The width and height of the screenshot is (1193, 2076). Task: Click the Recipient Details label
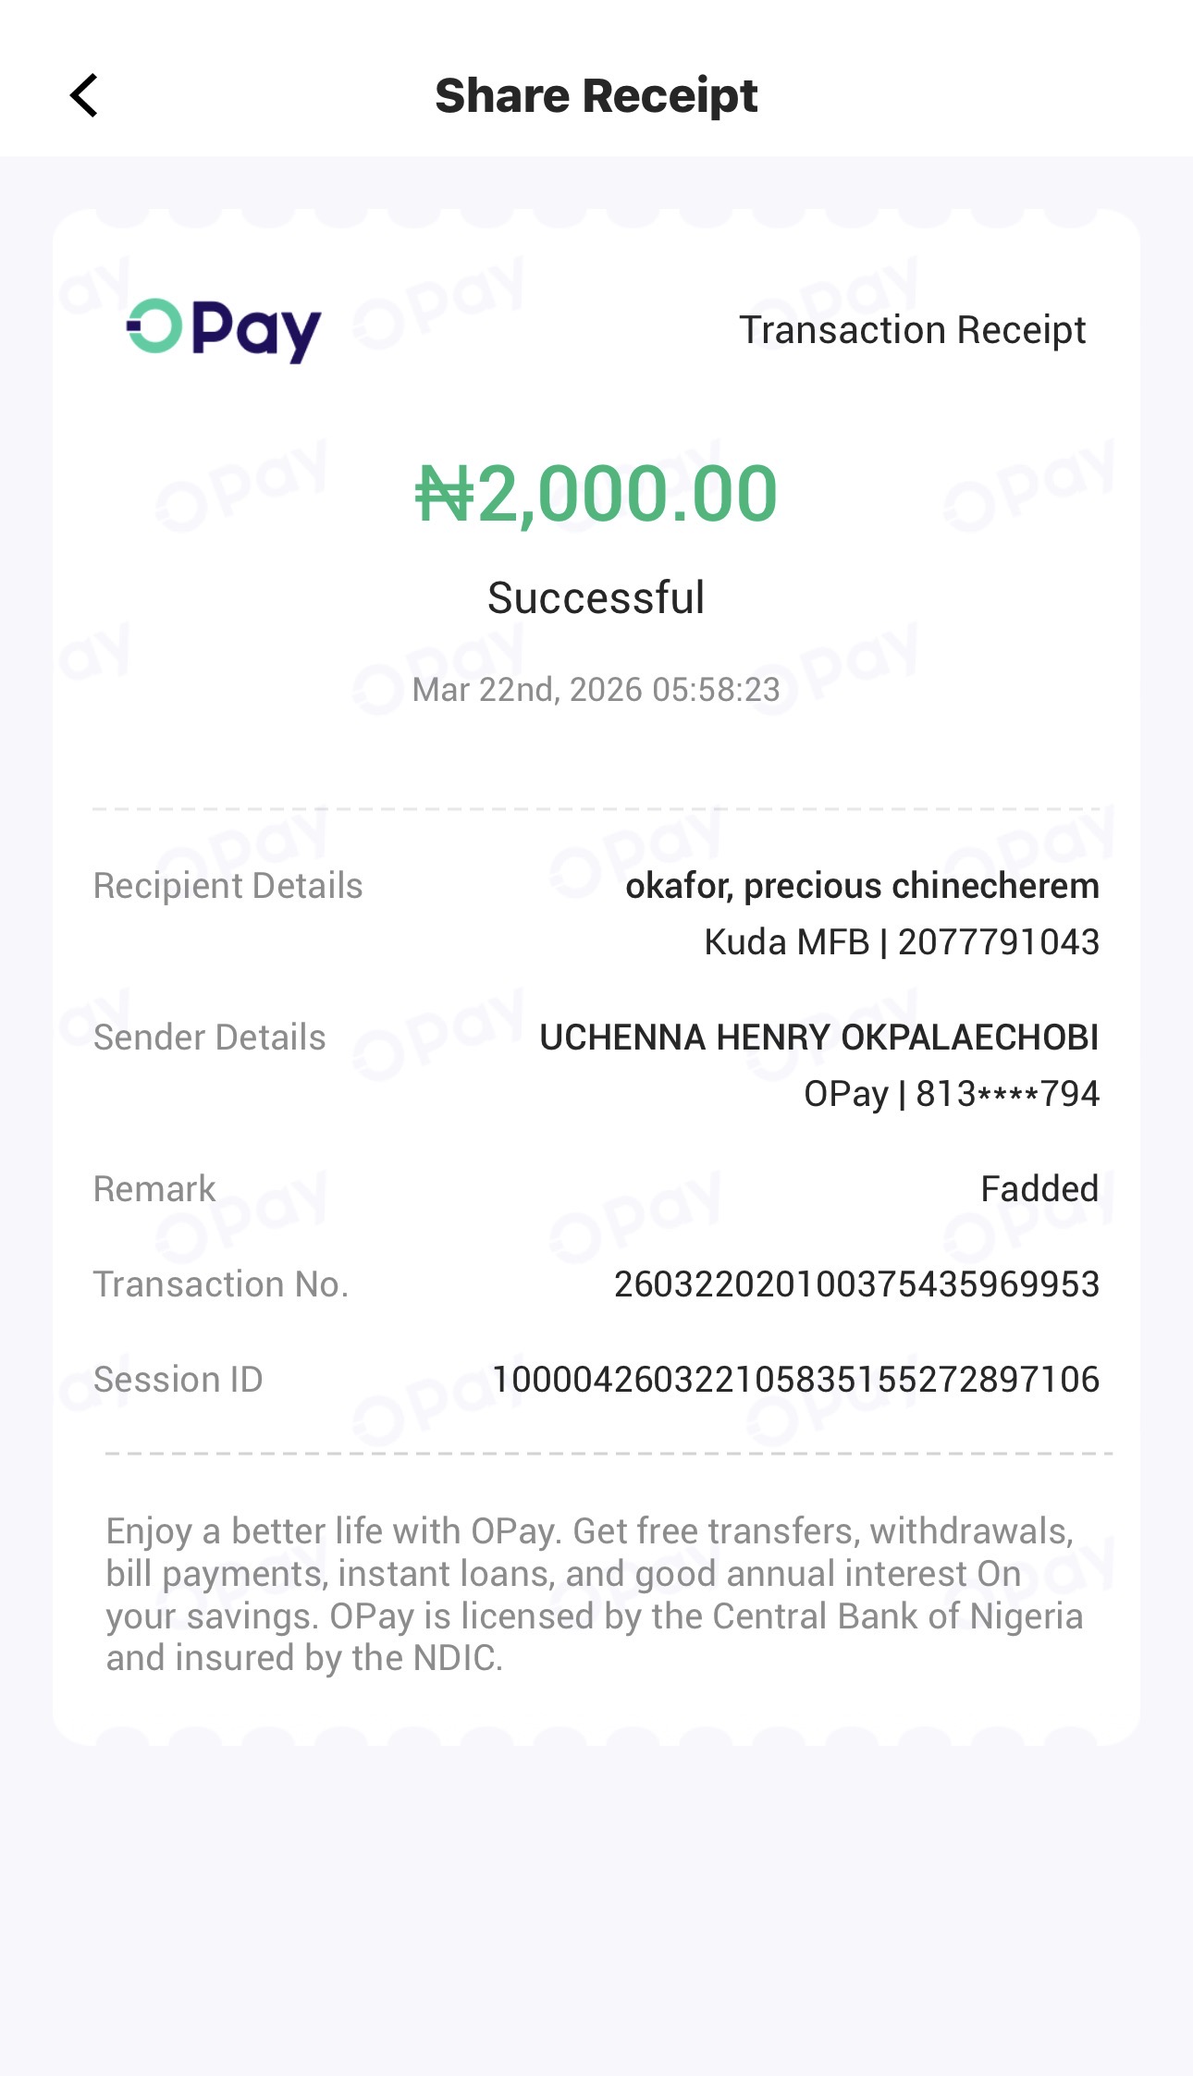click(x=228, y=886)
